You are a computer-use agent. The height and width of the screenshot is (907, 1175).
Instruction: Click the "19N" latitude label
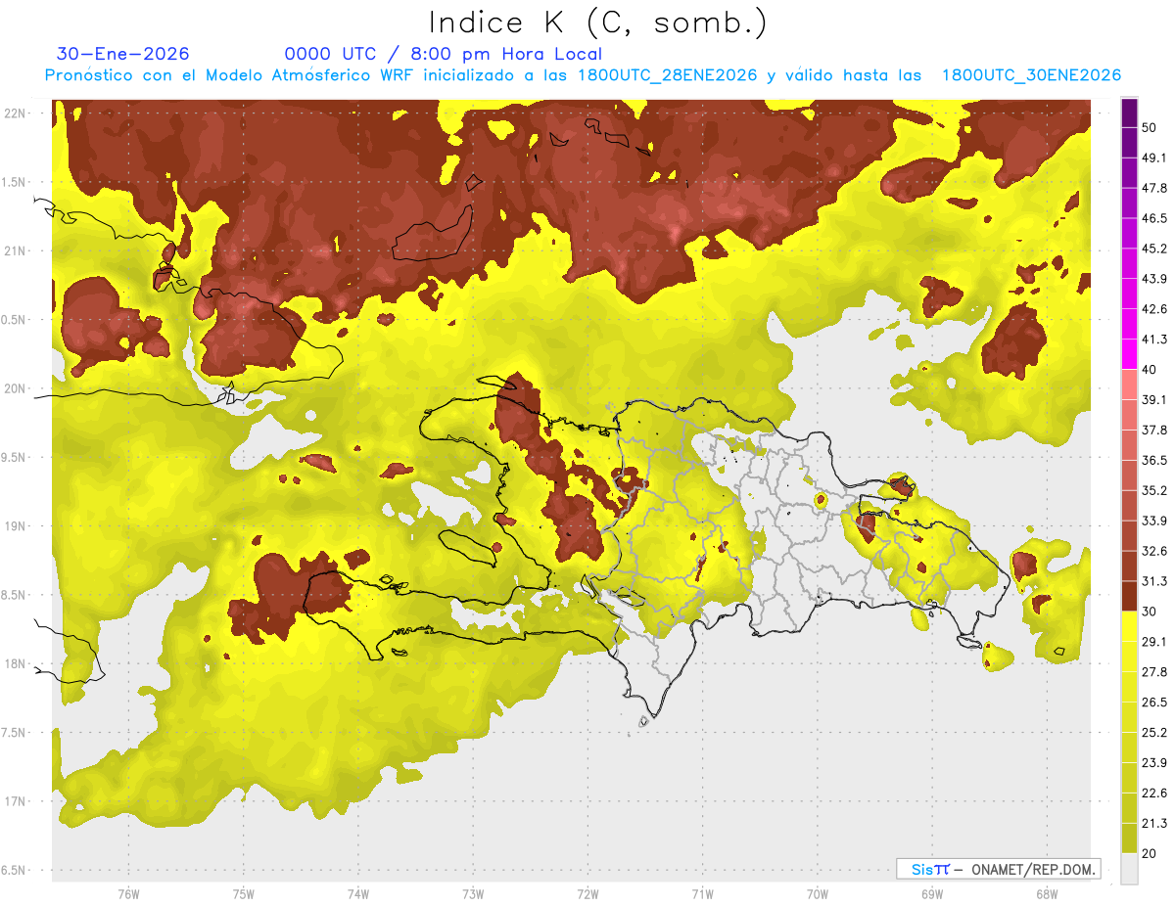[15, 526]
